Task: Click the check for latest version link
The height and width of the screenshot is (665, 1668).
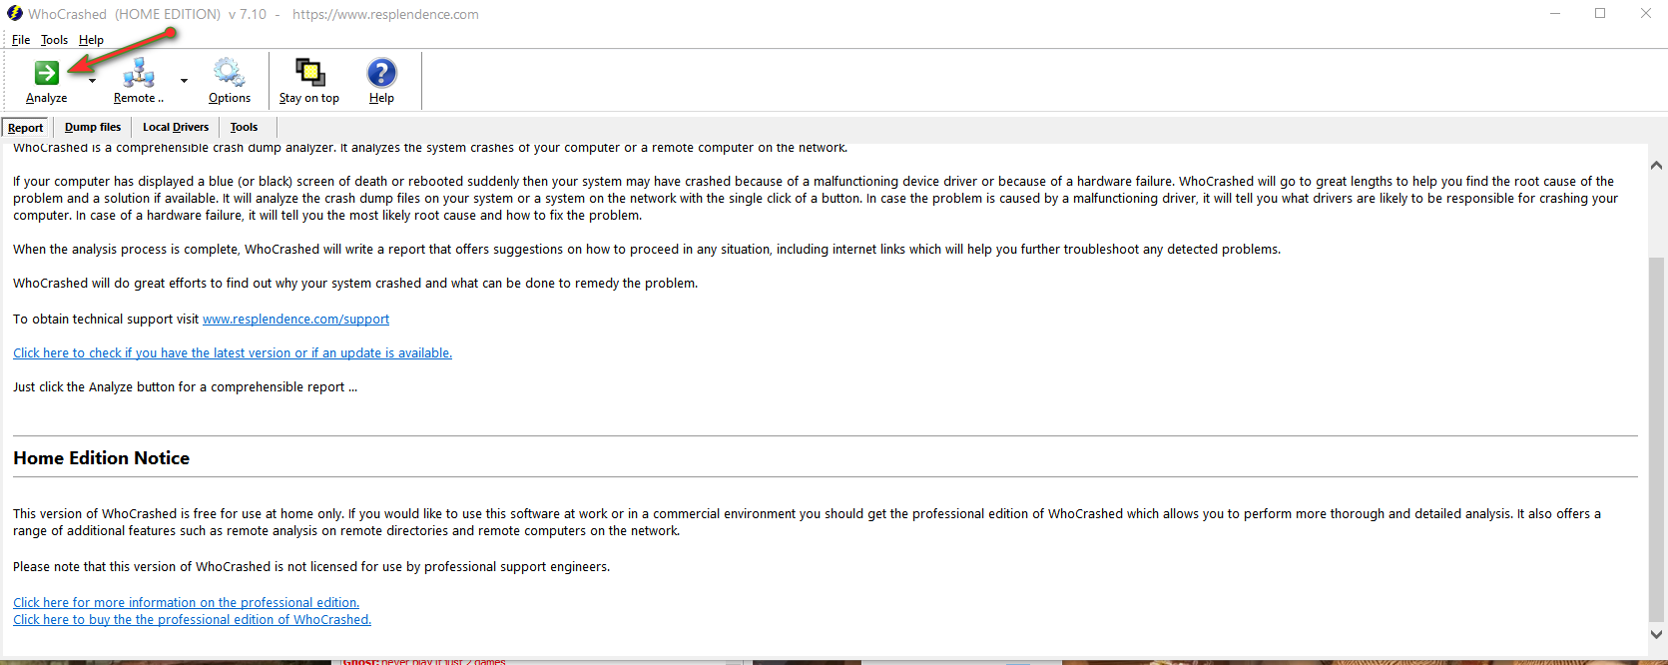Action: click(x=233, y=353)
